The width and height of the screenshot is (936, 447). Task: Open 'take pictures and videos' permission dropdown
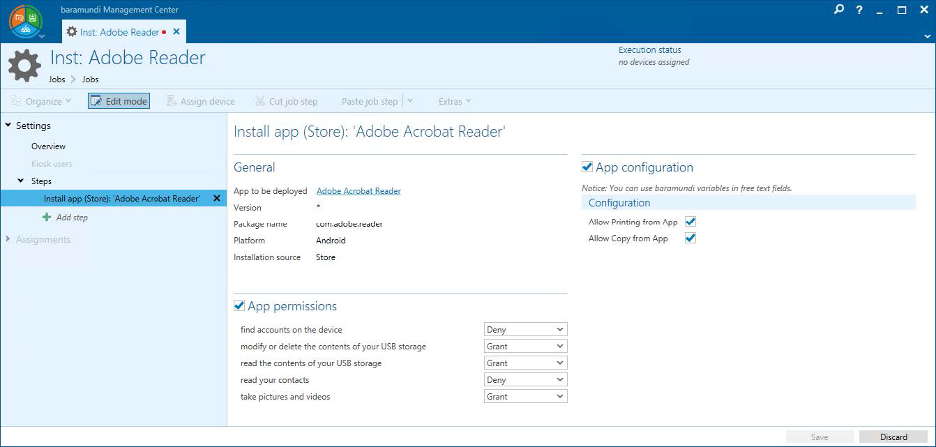(526, 396)
